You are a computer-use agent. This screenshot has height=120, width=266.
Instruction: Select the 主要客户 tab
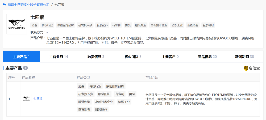pyautogui.click(x=170, y=57)
